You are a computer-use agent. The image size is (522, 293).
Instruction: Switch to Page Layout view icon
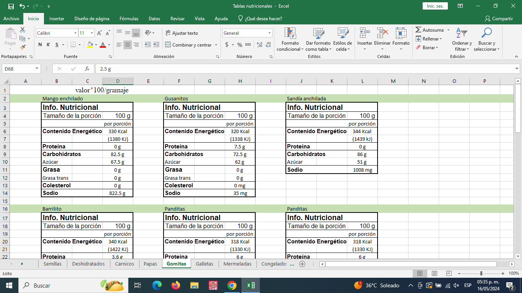(x=434, y=274)
